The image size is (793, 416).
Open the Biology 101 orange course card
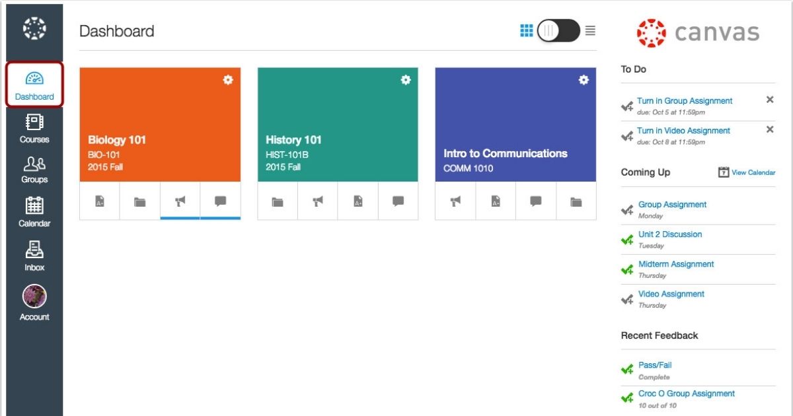[160, 124]
